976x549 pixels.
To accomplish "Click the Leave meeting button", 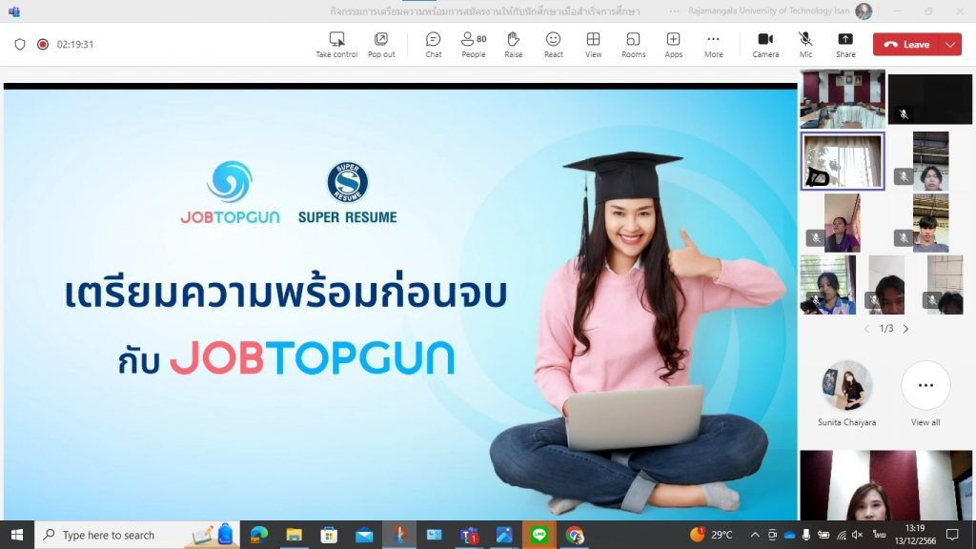I will [906, 44].
